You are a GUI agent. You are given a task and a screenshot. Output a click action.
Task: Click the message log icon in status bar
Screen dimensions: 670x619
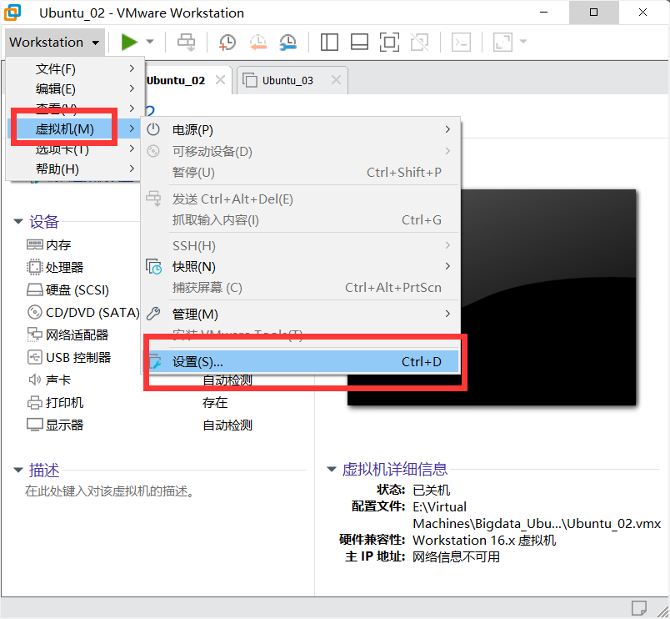click(639, 607)
